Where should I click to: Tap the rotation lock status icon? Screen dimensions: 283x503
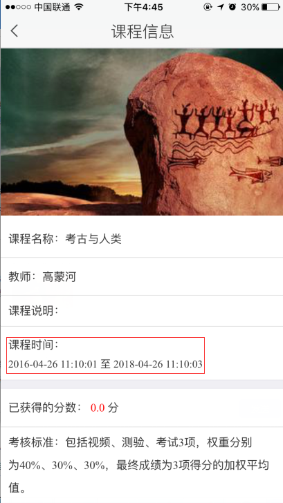tap(208, 7)
